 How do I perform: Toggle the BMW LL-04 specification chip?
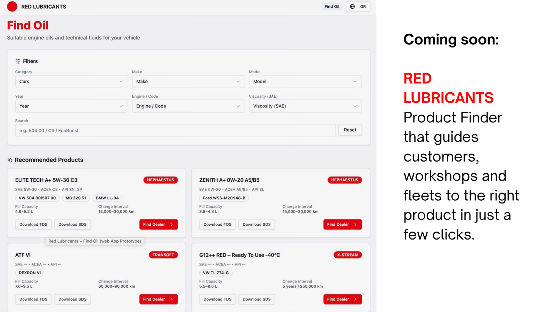(107, 198)
